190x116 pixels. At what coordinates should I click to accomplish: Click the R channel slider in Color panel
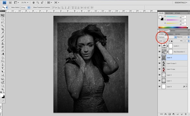174,17
